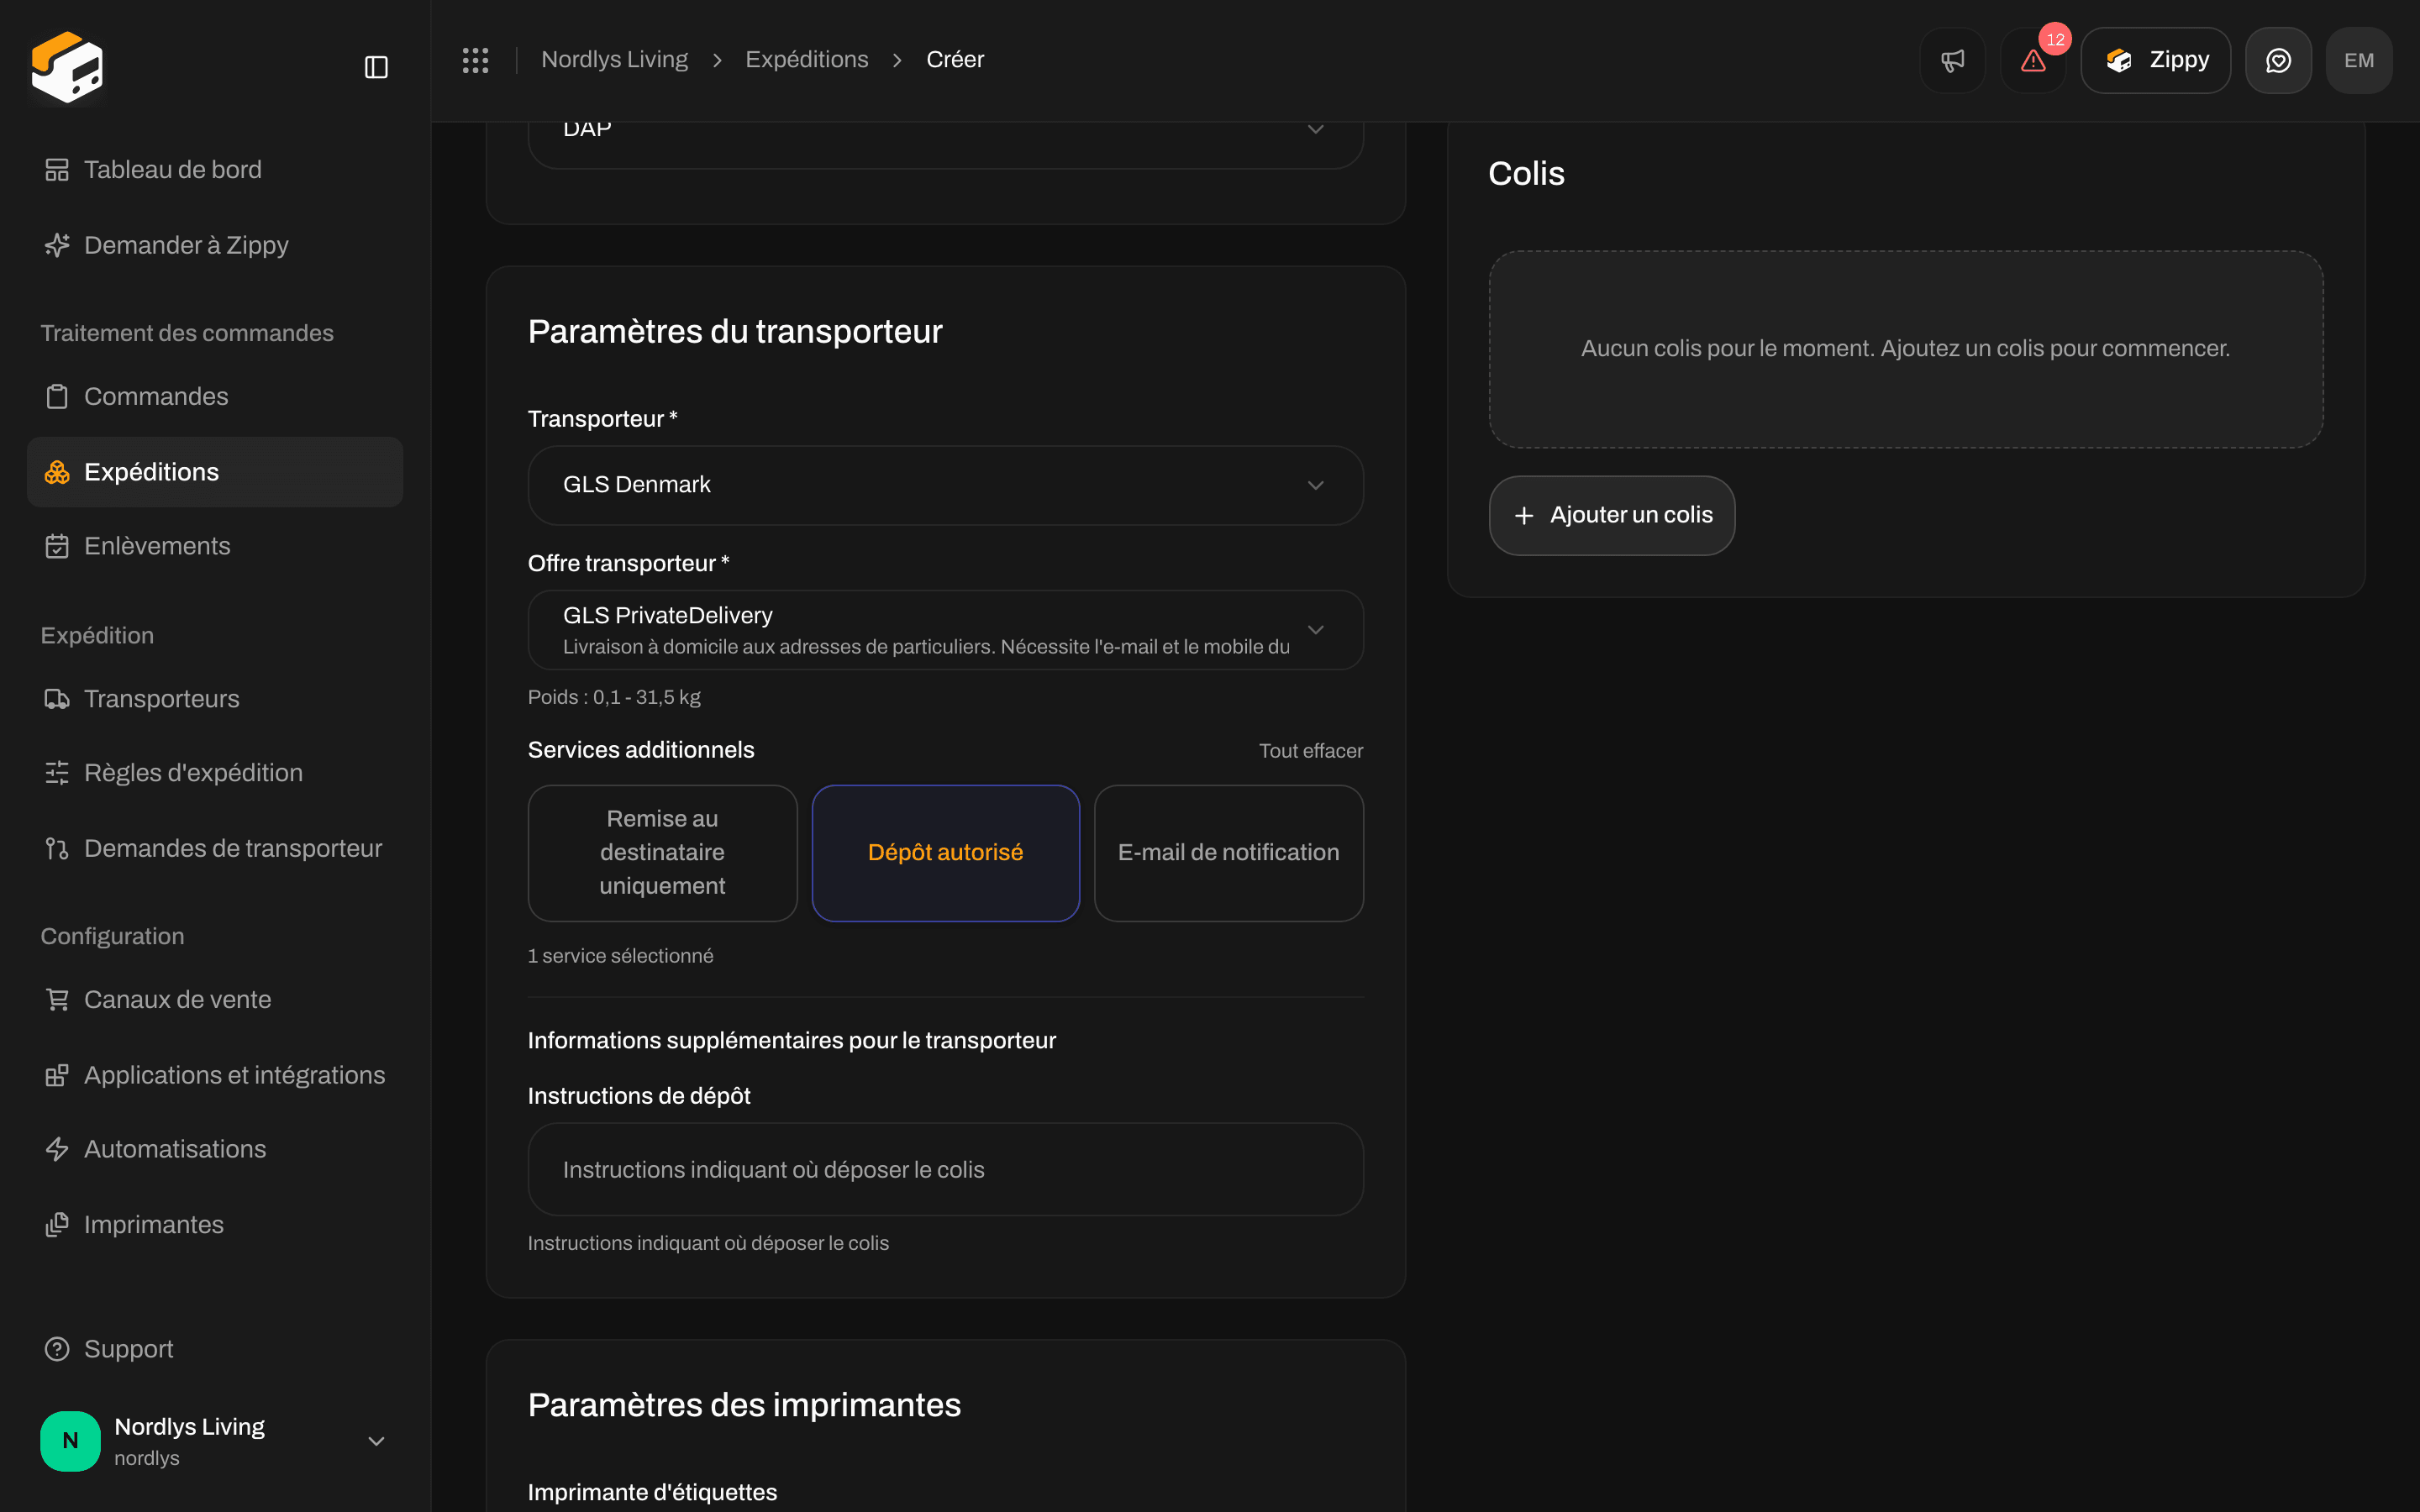Go to Automatisations
The height and width of the screenshot is (1512, 2420).
tap(214, 1149)
